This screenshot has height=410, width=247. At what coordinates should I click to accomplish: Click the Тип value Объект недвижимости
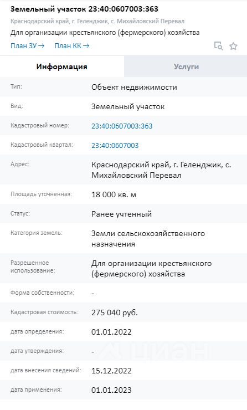click(x=134, y=87)
